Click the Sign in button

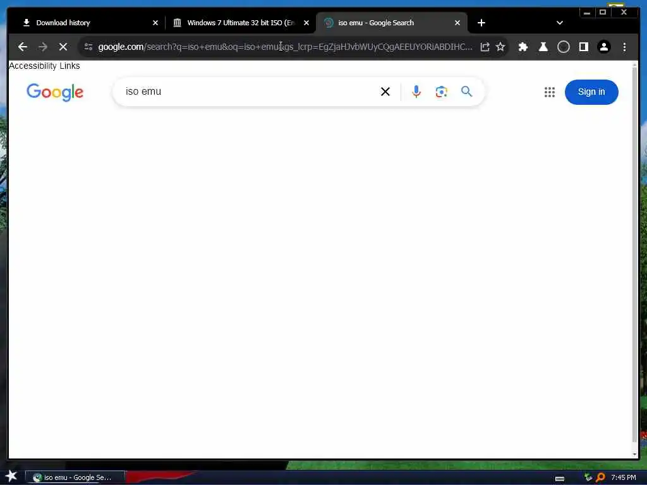(x=591, y=92)
